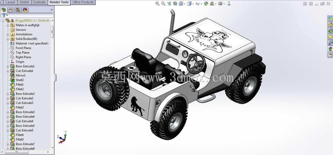Collapse the left panel via splitter handle
Screen dimensions: 333x155
pyautogui.click(x=55, y=78)
